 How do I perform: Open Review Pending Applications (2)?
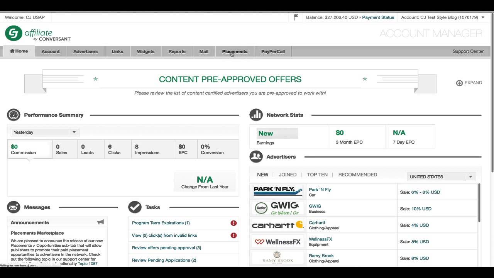pos(164,260)
